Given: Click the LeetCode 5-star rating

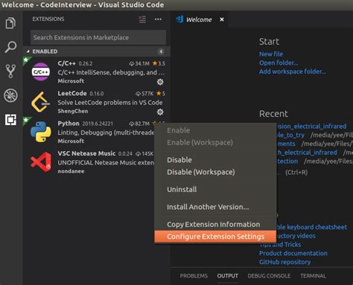Looking at the screenshot, I should tap(161, 94).
